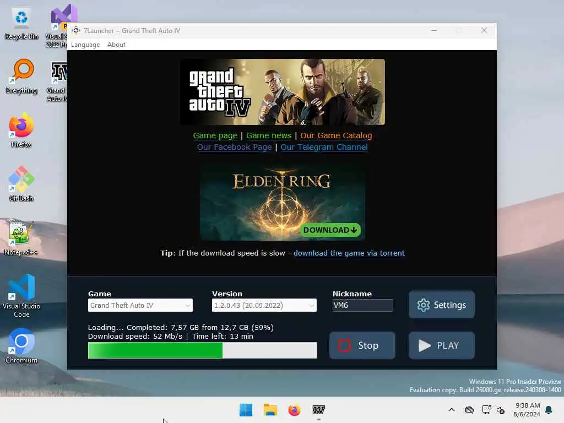
Task: Open the About menu
Action: click(x=116, y=45)
